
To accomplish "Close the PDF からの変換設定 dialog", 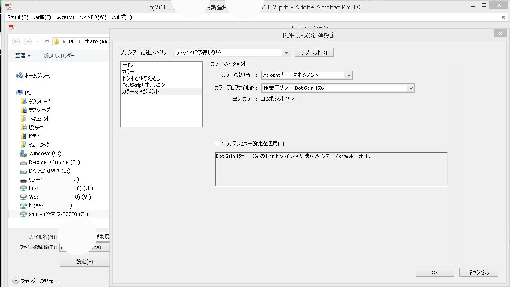I will click(x=500, y=33).
